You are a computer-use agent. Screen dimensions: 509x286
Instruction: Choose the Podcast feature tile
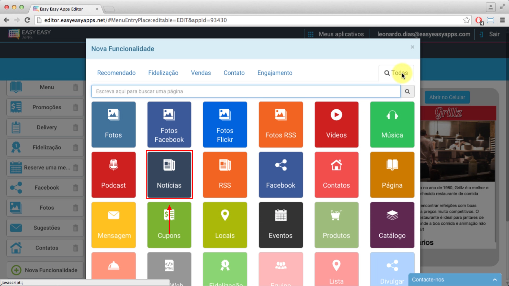tap(113, 175)
